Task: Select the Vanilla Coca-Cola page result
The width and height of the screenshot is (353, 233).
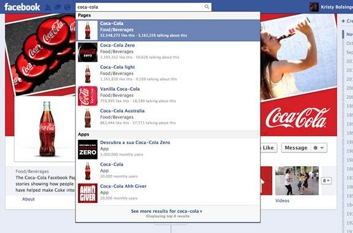Action: [168, 96]
